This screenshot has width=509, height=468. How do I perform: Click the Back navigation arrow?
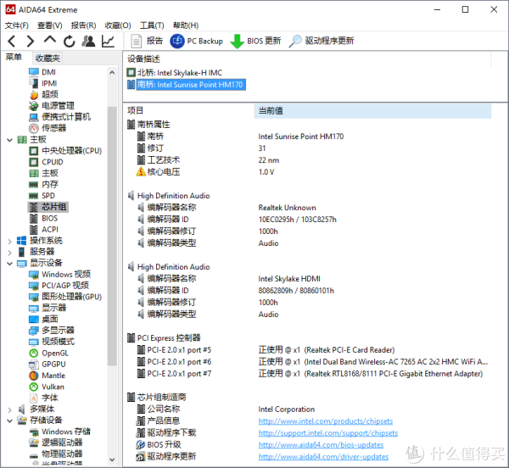coord(12,42)
